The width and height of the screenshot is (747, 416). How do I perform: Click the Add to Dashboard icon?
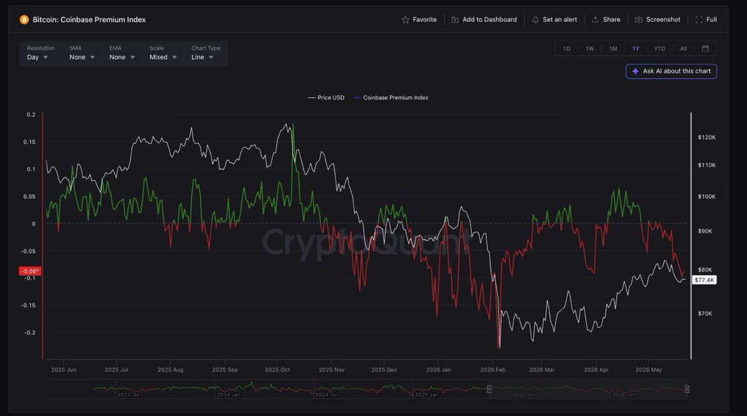(x=455, y=19)
